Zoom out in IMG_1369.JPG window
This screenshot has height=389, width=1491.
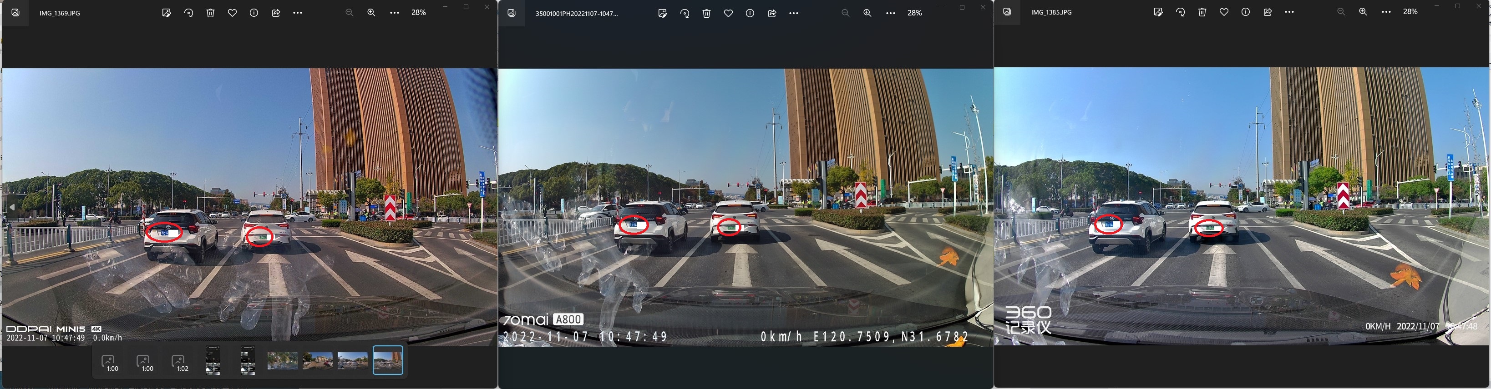(x=349, y=13)
